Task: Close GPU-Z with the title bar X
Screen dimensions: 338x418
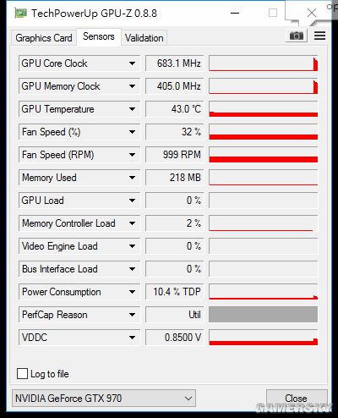Action: 312,13
